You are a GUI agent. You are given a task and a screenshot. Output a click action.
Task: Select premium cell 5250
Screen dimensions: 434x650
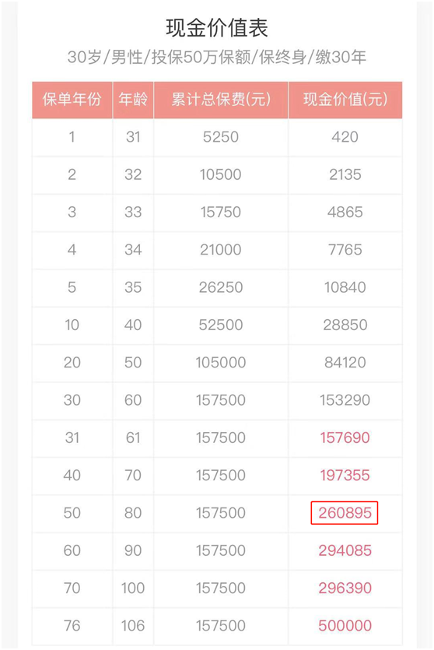(221, 137)
